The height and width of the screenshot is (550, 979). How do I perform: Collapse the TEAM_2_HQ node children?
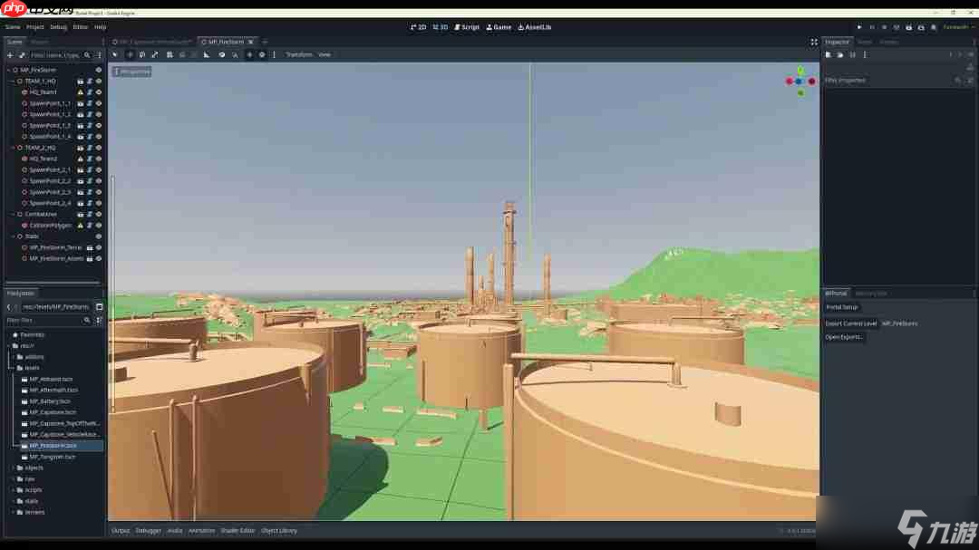tap(13, 148)
